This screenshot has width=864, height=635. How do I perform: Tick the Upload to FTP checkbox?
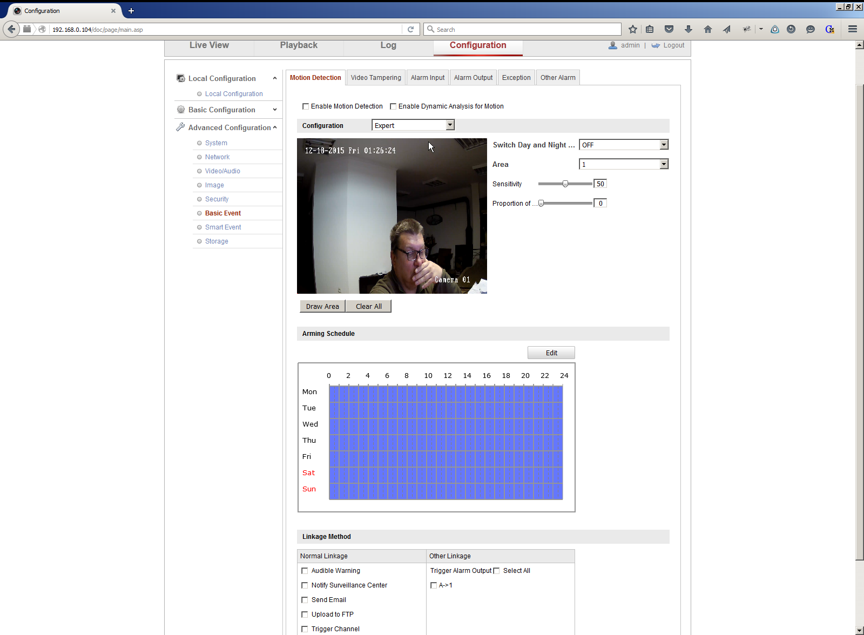pos(305,614)
